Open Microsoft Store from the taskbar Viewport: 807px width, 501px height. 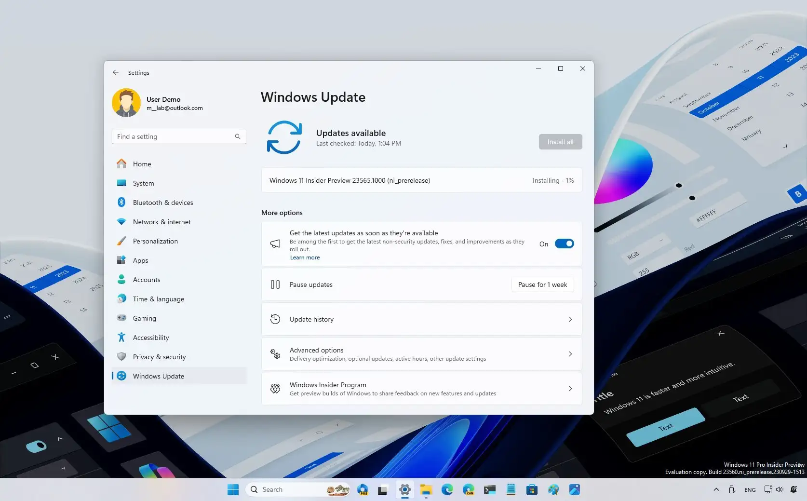[532, 489]
